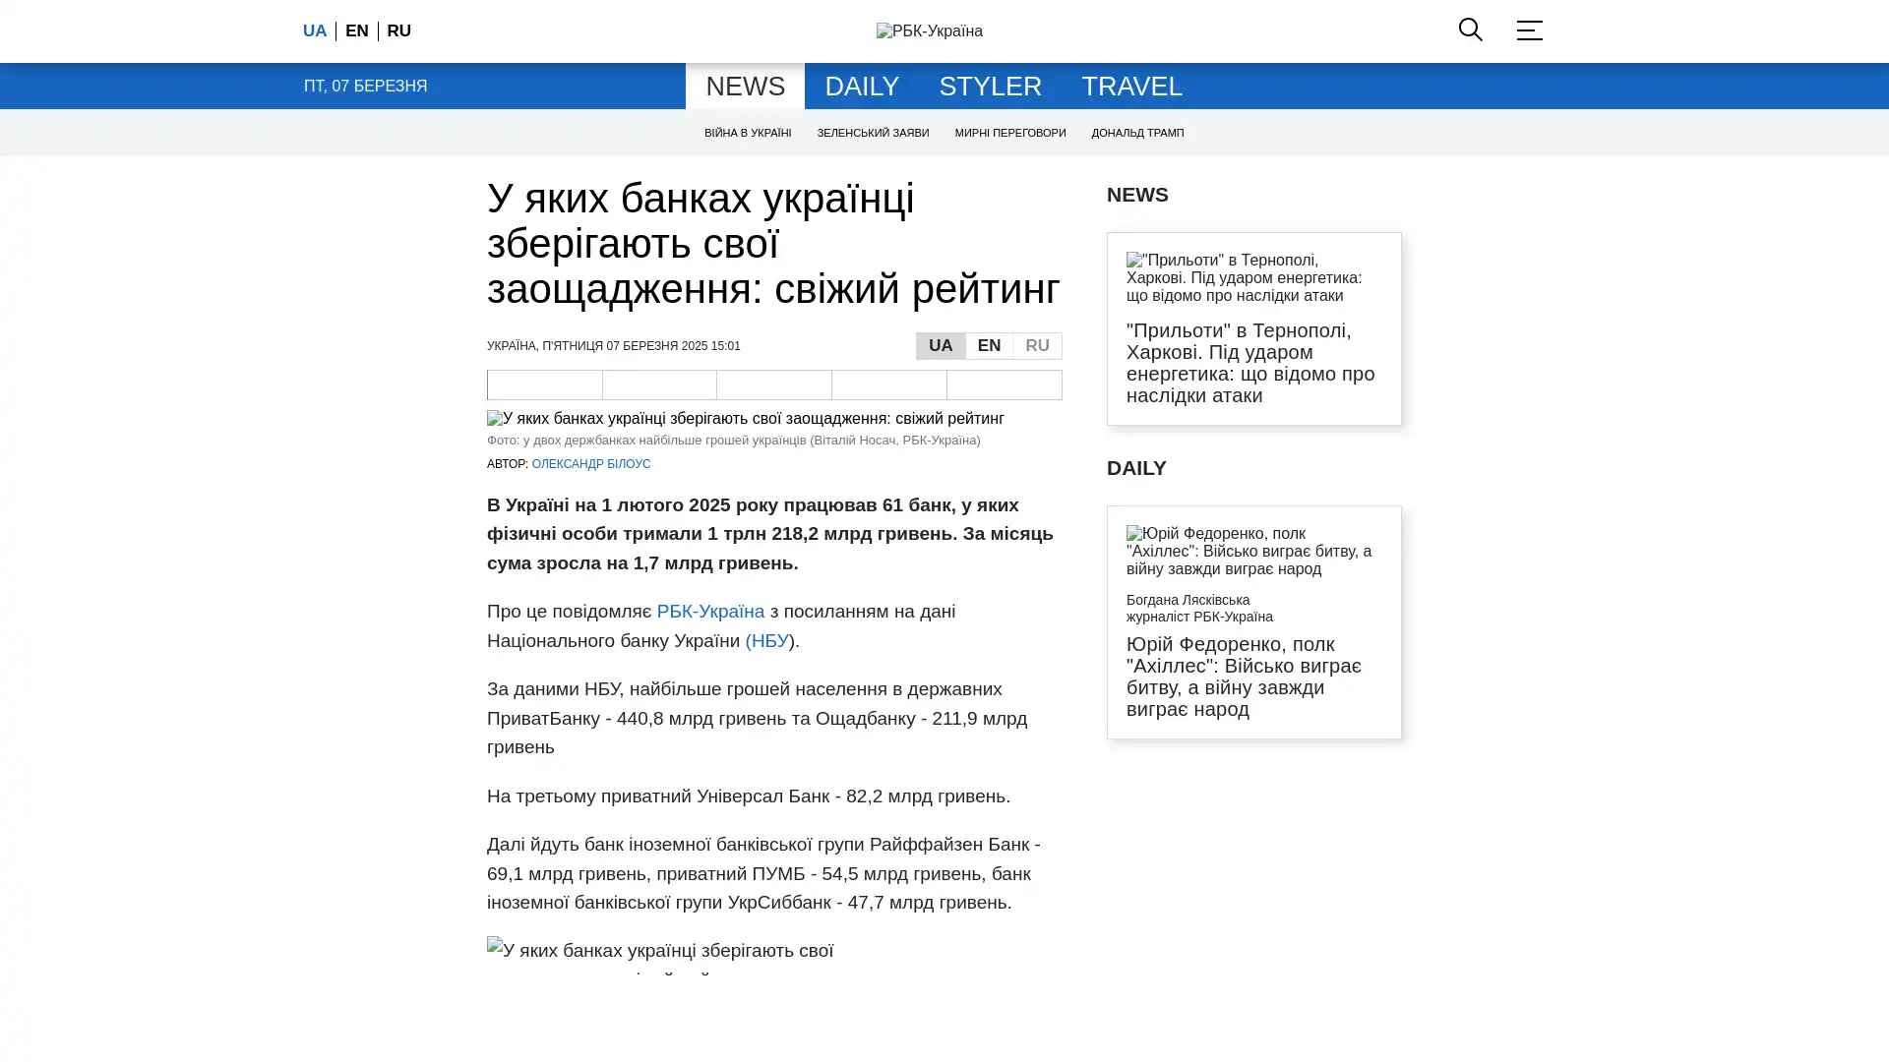Image resolution: width=1889 pixels, height=1062 pixels.
Task: Choose EN article language button
Action: click(989, 346)
